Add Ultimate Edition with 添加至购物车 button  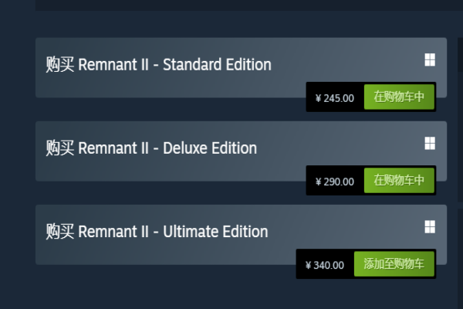click(394, 264)
